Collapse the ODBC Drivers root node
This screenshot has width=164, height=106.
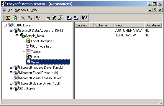point(5,25)
